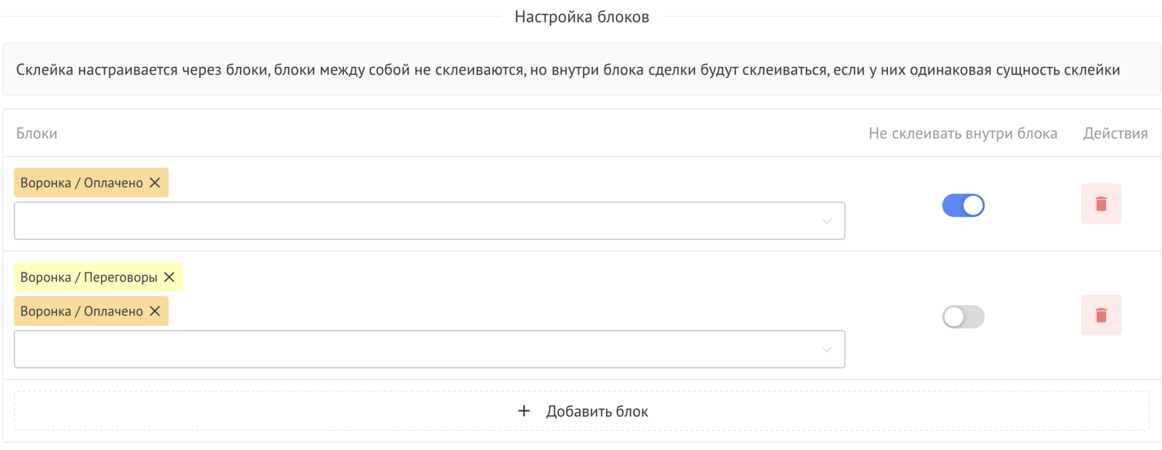Click the info banner about Склейка

(567, 70)
